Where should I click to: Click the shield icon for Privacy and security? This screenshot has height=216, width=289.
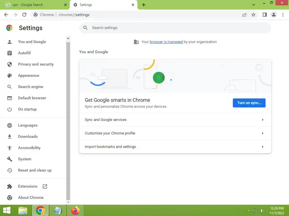point(9,64)
